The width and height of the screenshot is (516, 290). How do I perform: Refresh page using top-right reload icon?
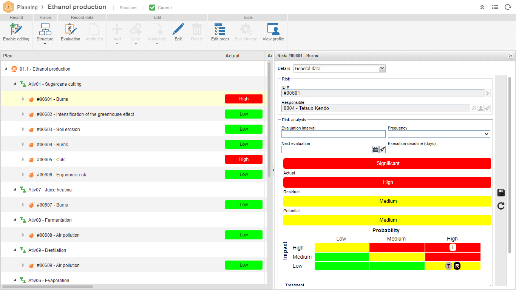pos(508,7)
